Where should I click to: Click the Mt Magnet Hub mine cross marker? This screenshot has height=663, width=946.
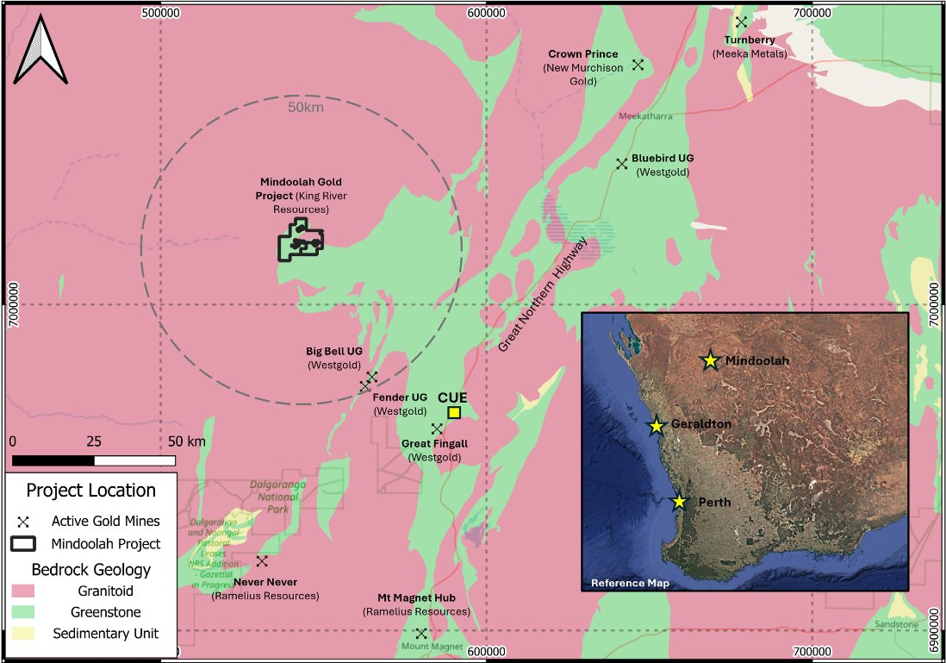[x=421, y=634]
